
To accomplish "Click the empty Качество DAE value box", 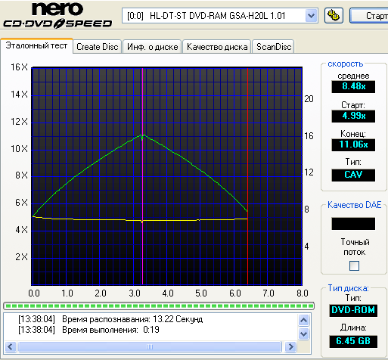I will (x=353, y=224).
